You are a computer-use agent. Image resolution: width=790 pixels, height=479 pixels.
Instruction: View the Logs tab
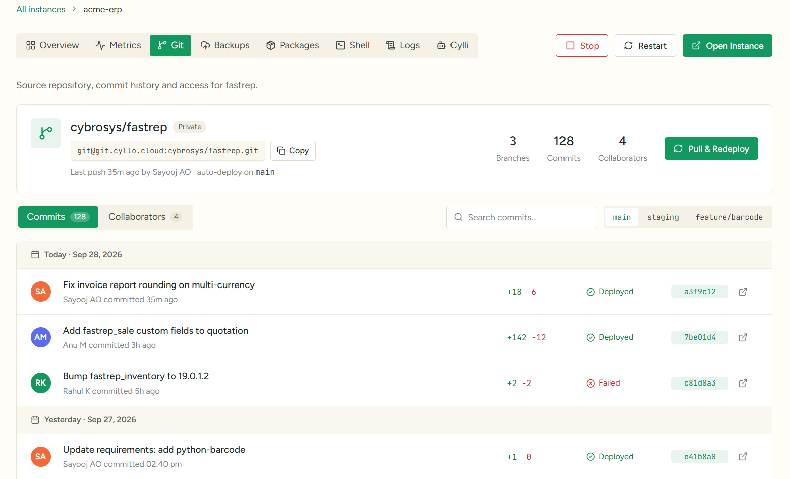[403, 45]
